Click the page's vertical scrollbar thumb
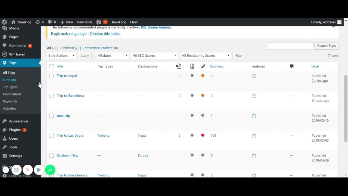 346,108
